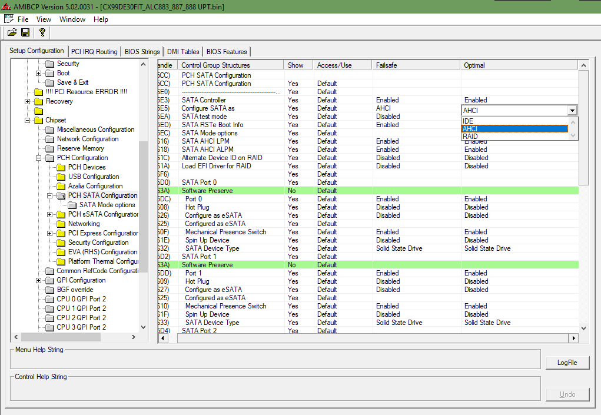Select the PCI Resource ERROR tree item
Image resolution: width=601 pixels, height=415 pixels.
click(87, 92)
